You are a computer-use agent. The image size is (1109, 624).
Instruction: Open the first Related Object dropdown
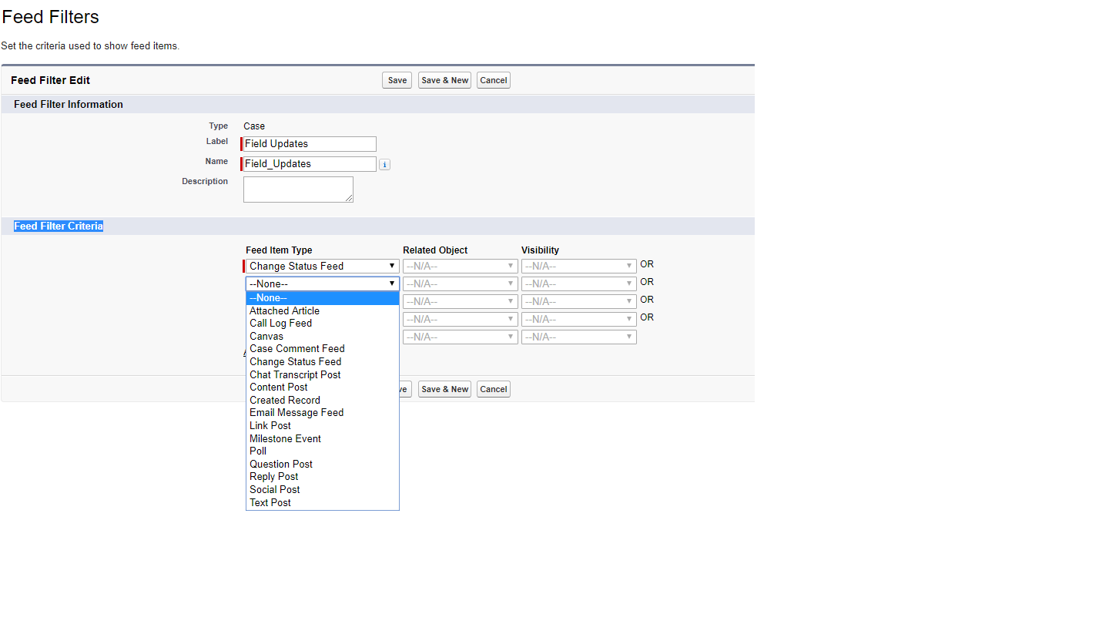click(x=460, y=266)
